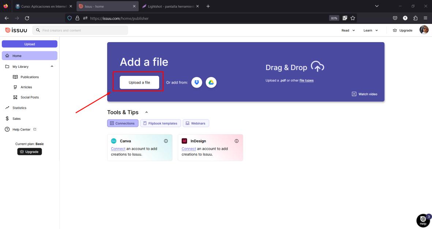The height and width of the screenshot is (229, 432).
Task: Switch to Curso: Aplicaciones en Internet tab
Action: point(43,6)
